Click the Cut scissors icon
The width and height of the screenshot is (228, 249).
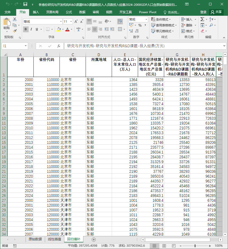pos(15,19)
